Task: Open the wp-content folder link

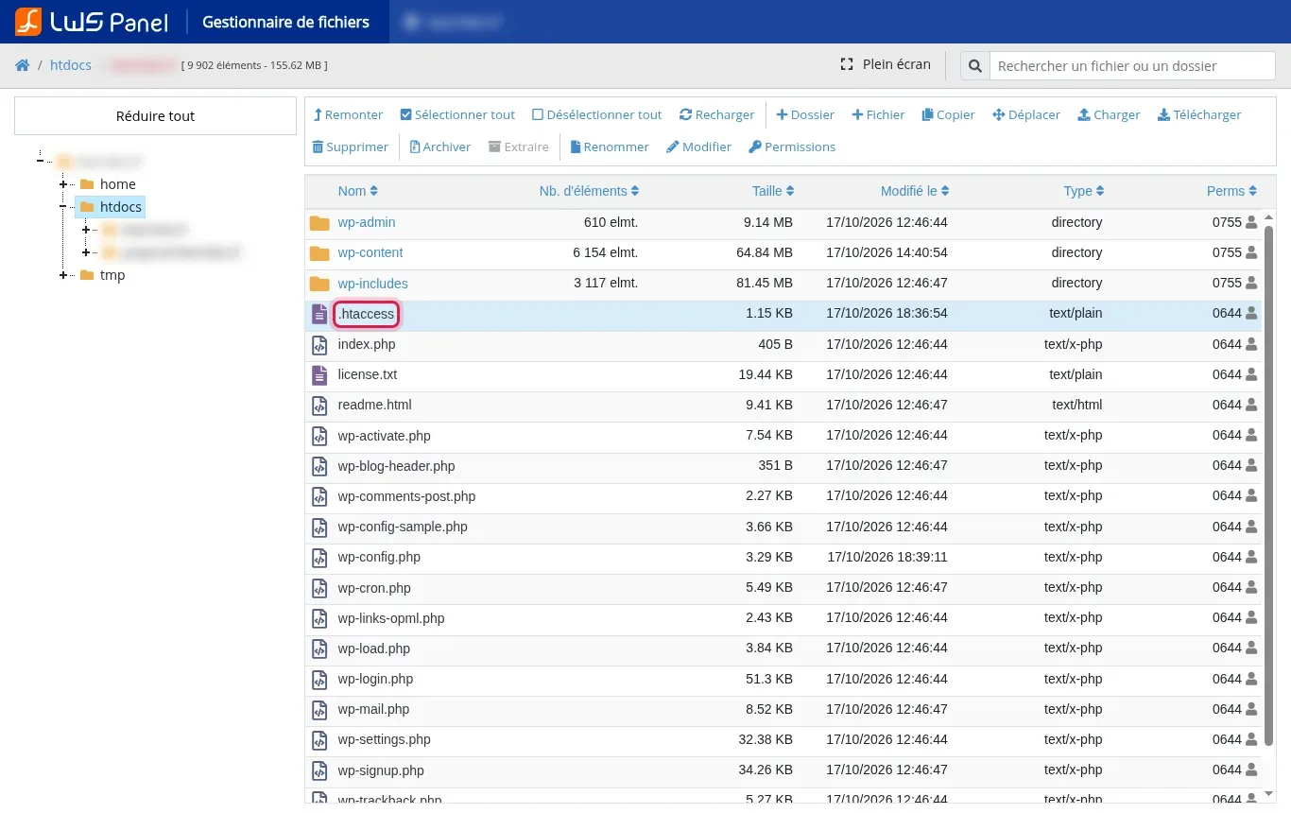Action: [370, 252]
